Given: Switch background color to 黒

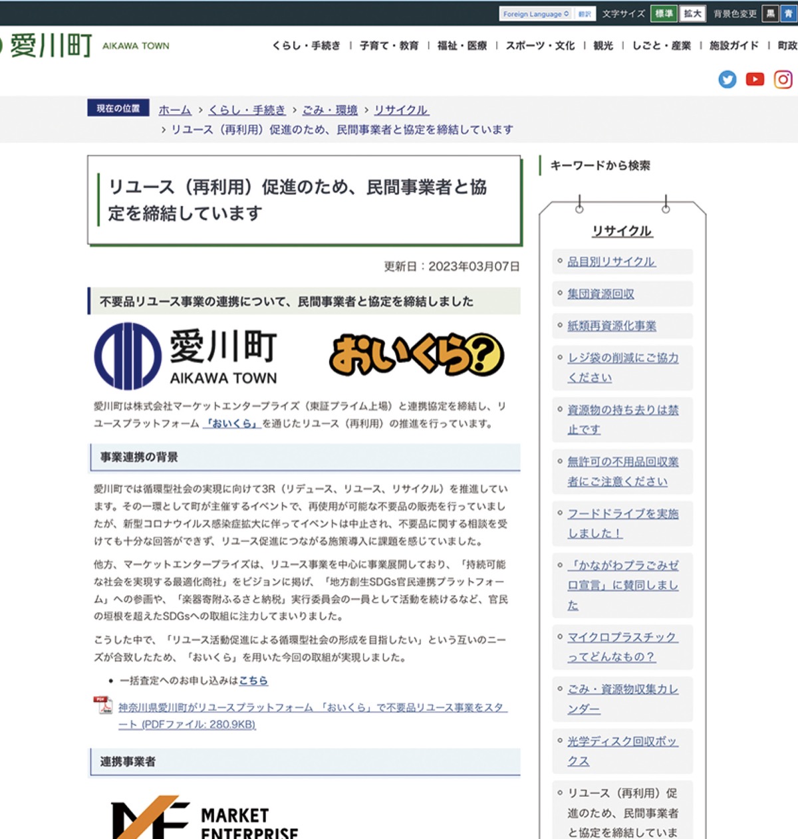Looking at the screenshot, I should [x=770, y=13].
